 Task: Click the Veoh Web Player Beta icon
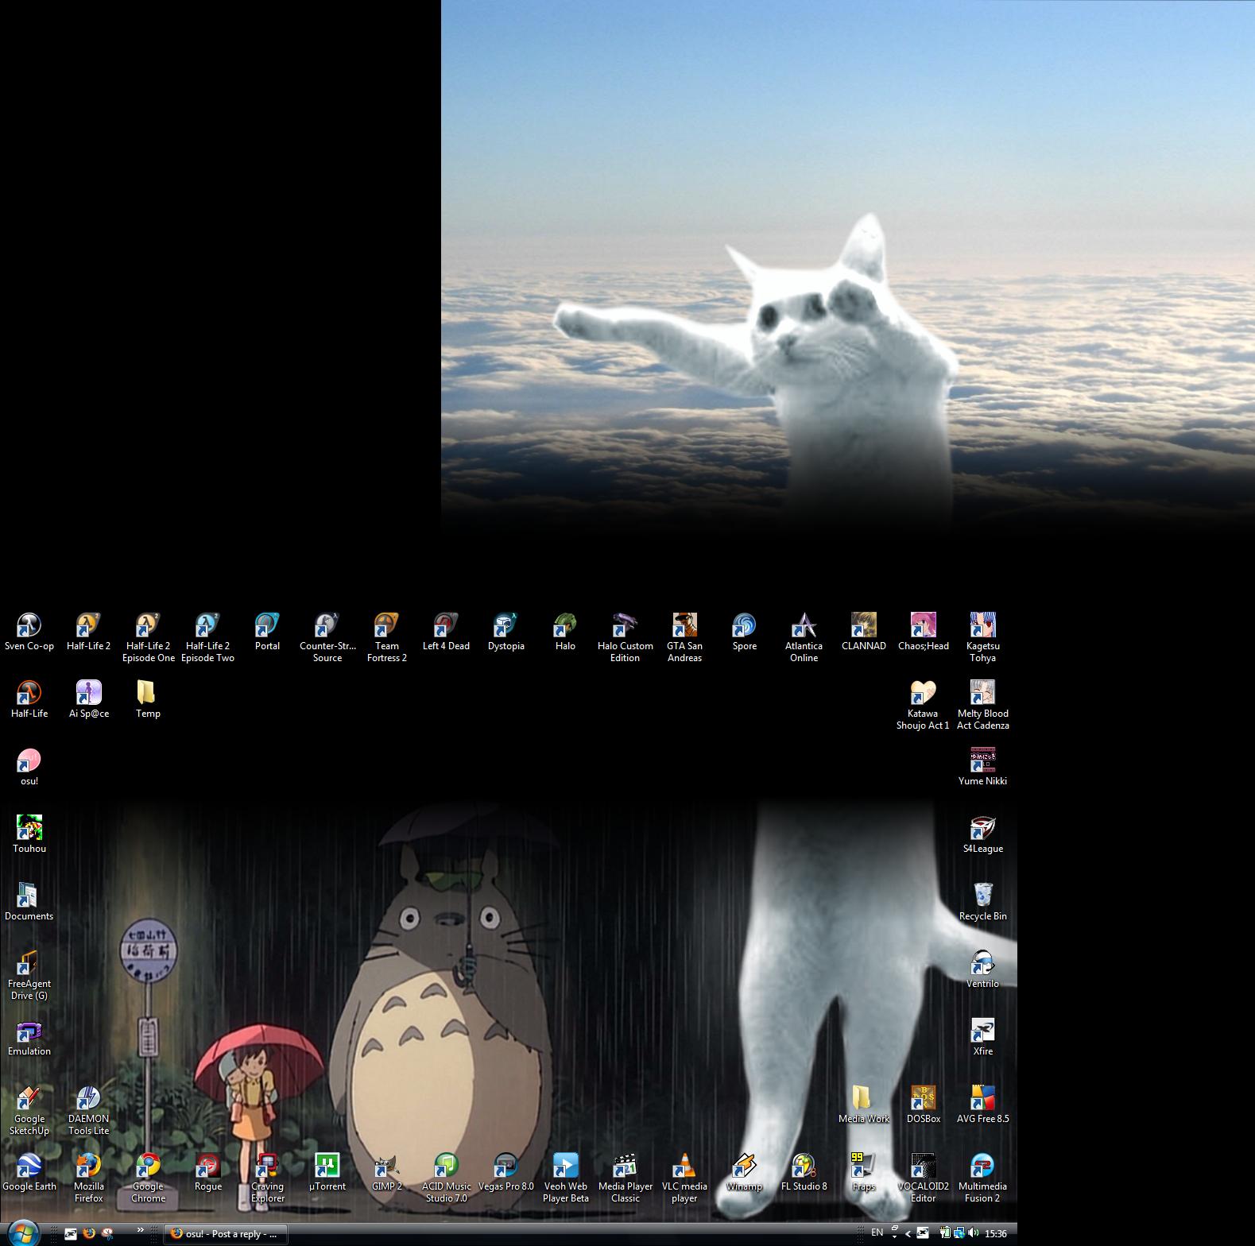pos(566,1178)
